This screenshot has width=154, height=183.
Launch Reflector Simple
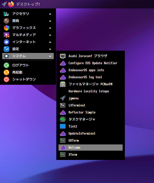[90, 112]
